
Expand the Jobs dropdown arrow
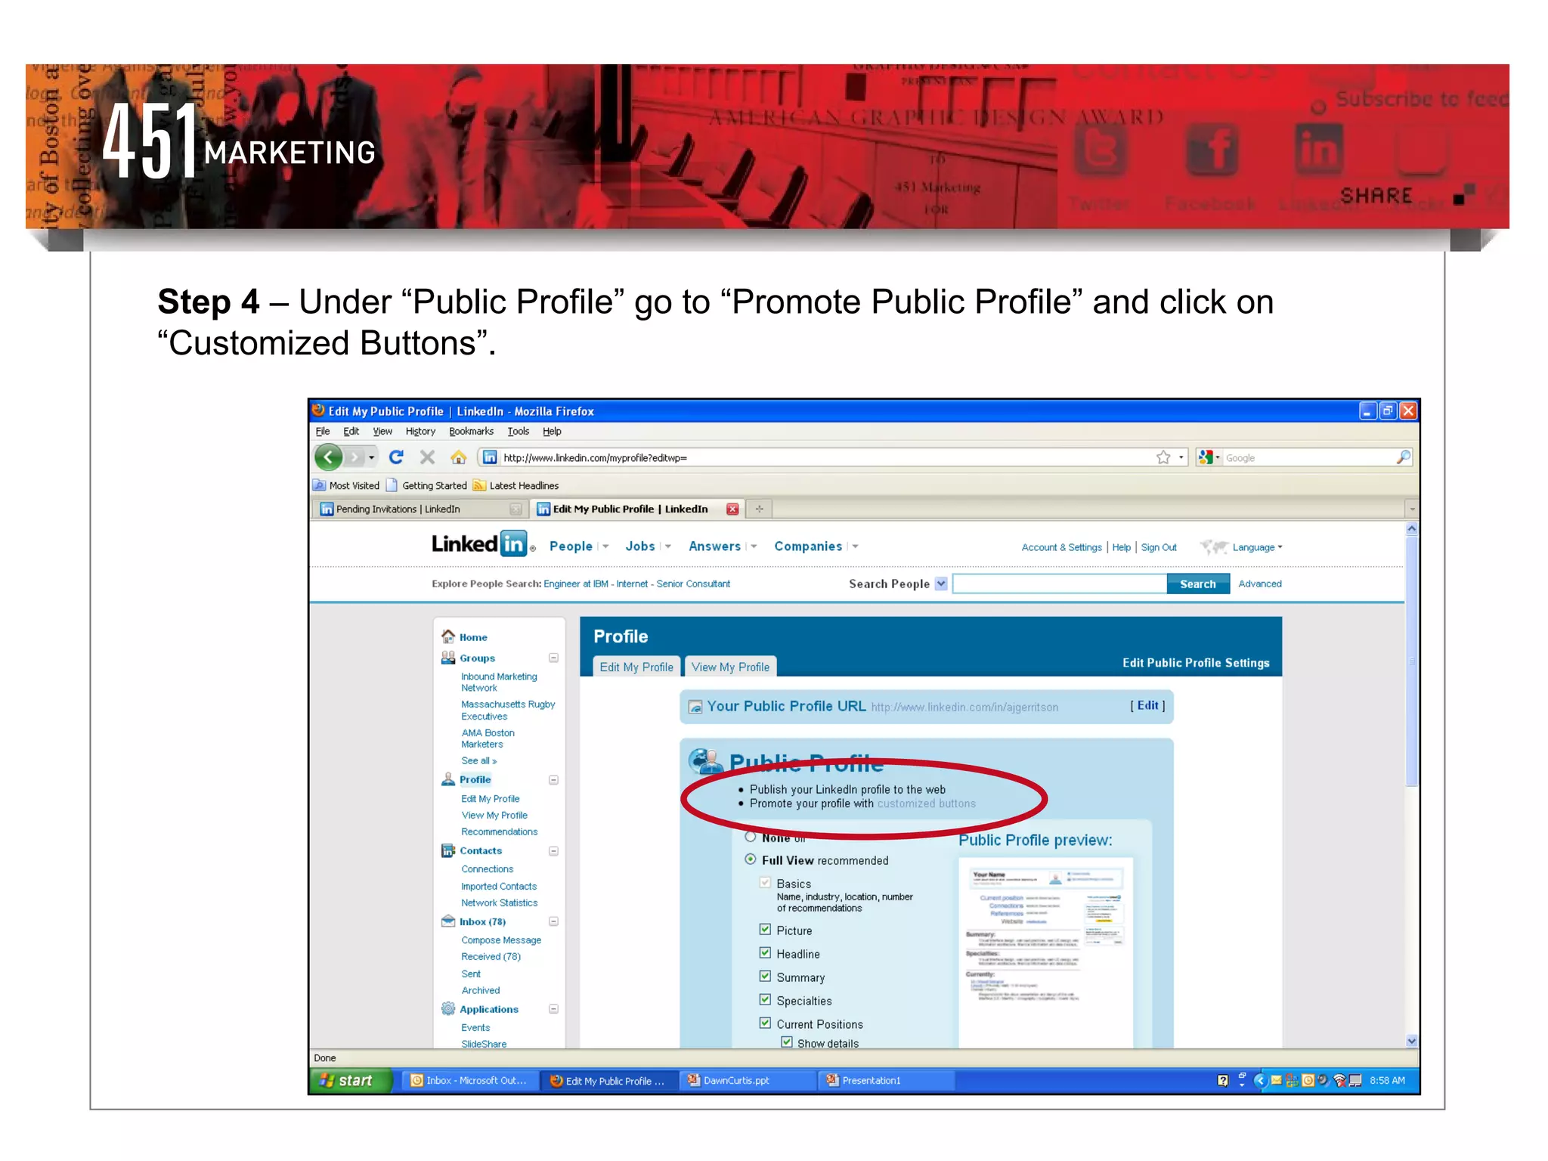point(667,546)
